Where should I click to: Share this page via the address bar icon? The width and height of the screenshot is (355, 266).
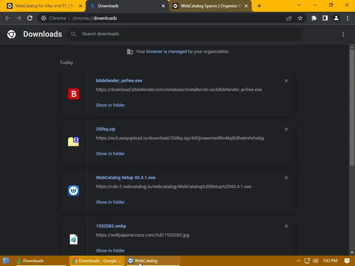[x=289, y=18]
